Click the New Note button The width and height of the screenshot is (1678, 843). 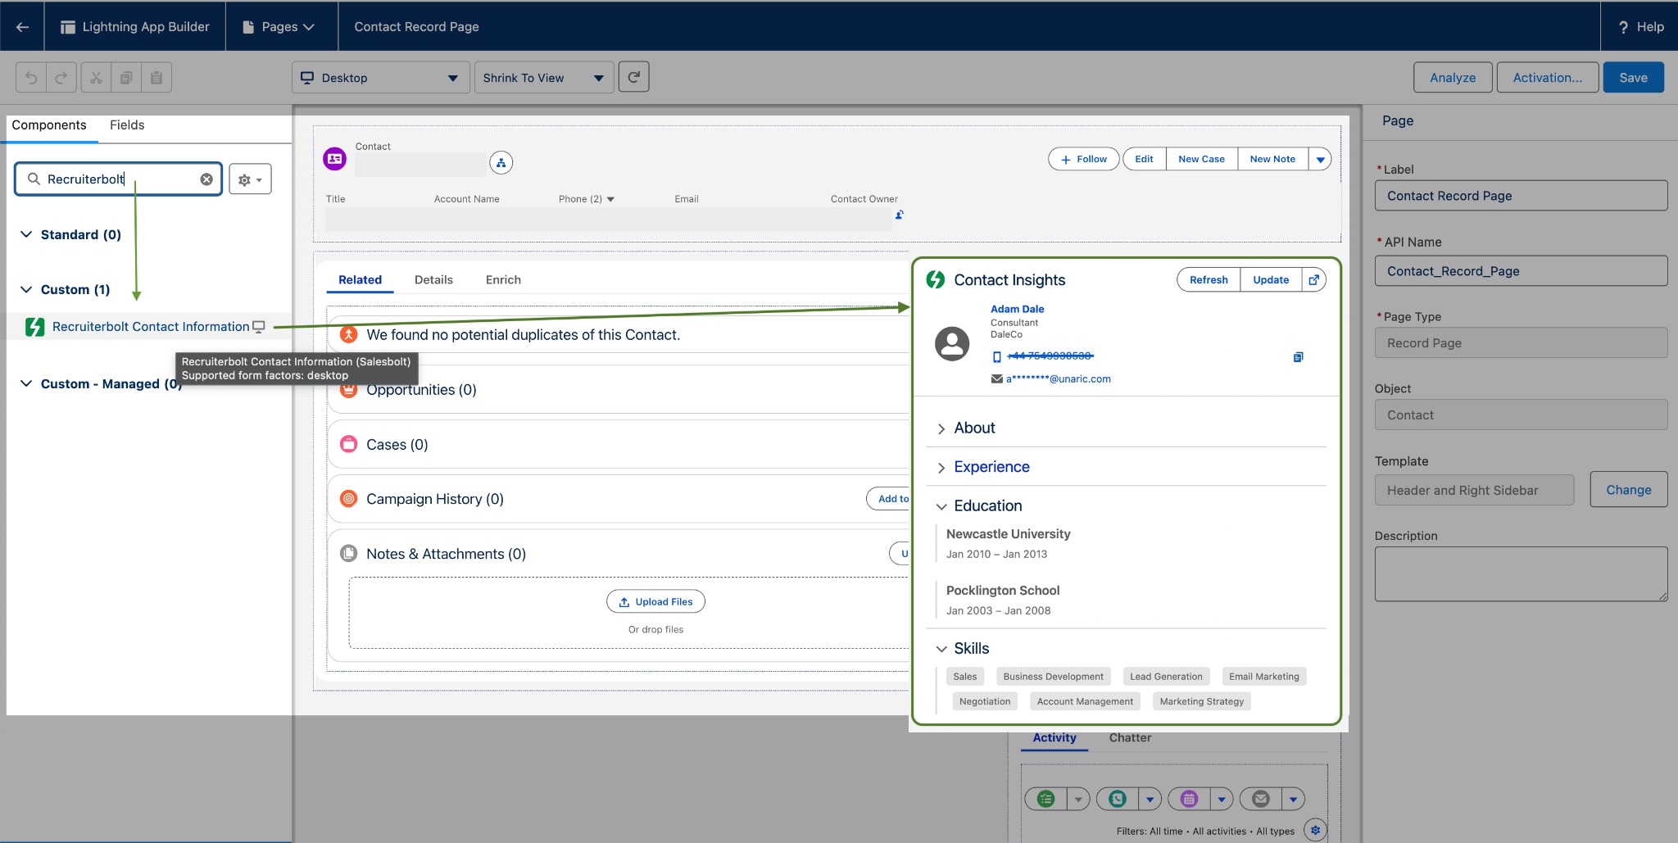point(1272,159)
